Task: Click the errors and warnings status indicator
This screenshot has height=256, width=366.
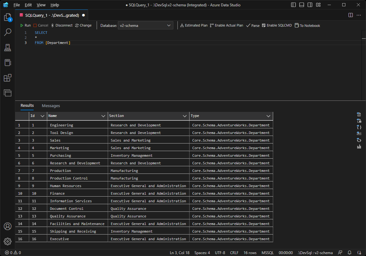Action: [13, 253]
